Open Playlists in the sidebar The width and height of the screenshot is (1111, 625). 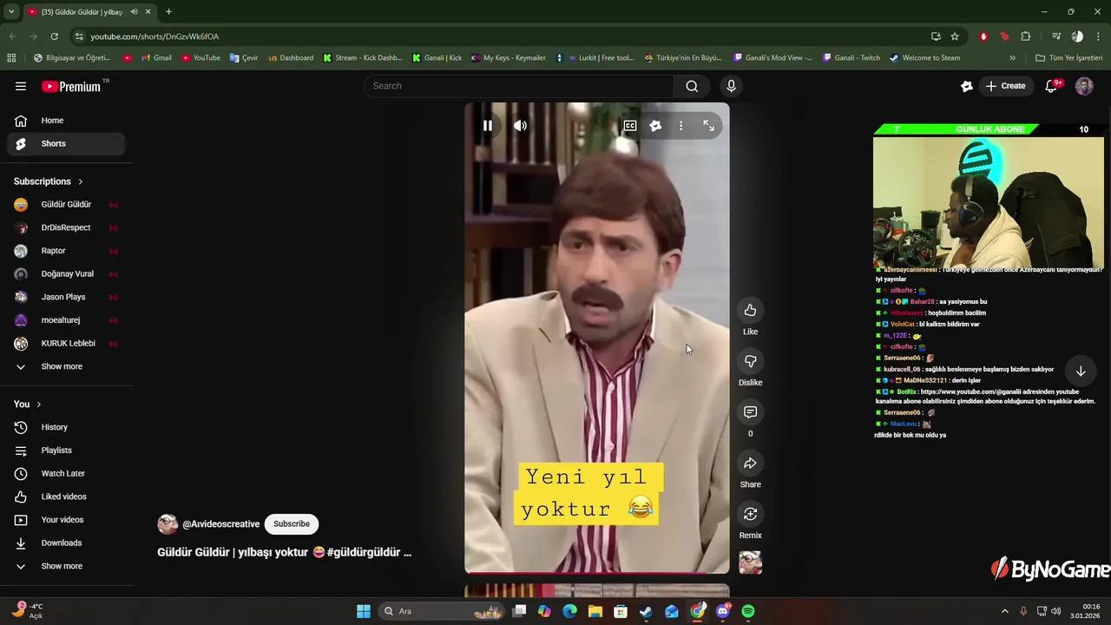pos(66,451)
